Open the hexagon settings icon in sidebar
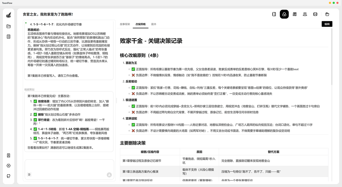The image size is (342, 187). point(9,166)
